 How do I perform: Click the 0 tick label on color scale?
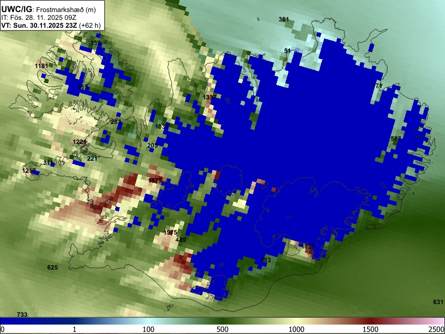(x=3, y=329)
